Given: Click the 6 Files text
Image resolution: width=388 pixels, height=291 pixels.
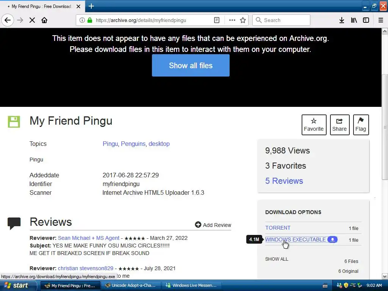Looking at the screenshot, I should (351, 261).
